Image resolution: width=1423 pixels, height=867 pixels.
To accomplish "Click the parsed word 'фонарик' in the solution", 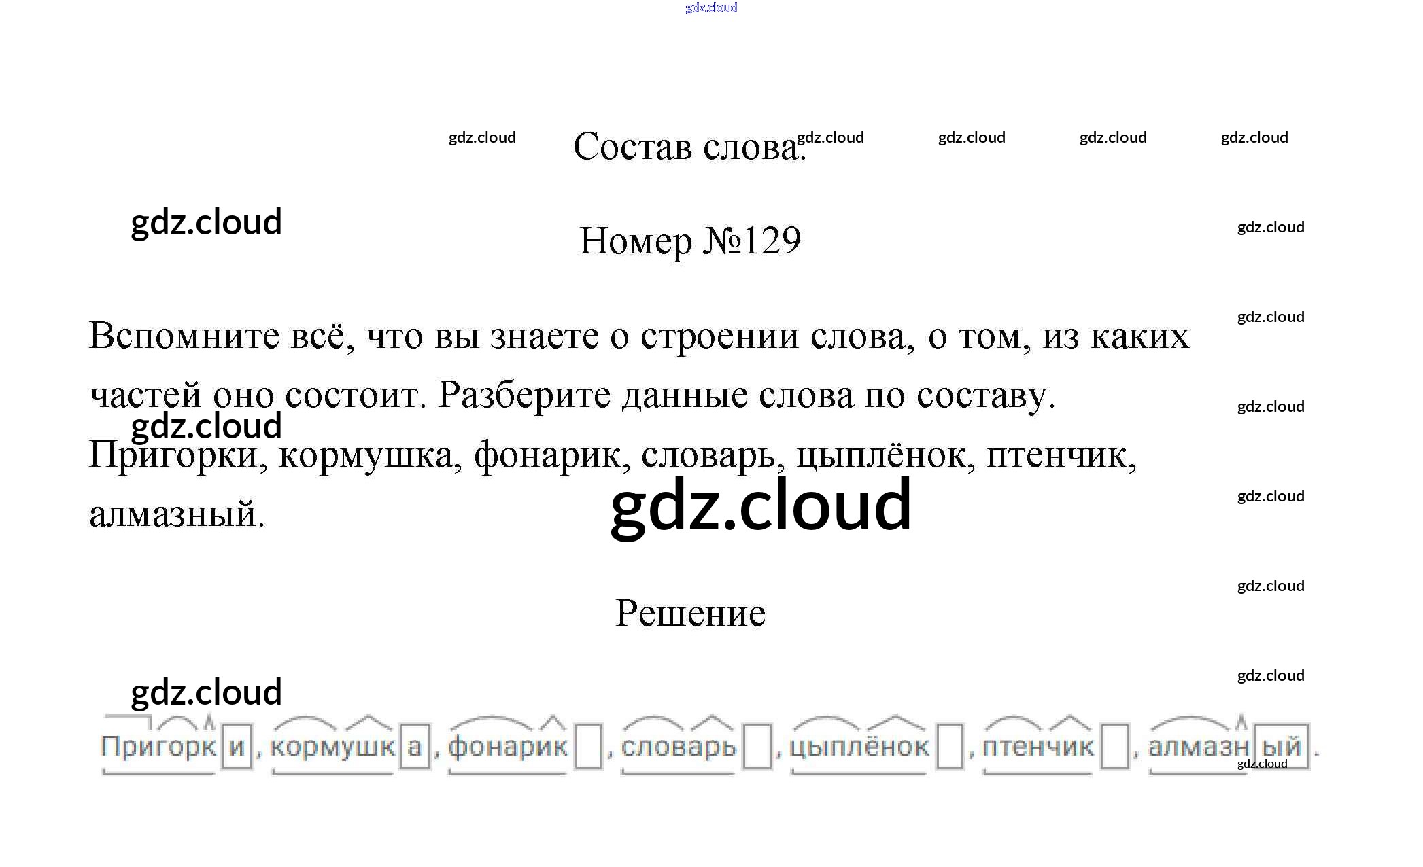I will (x=507, y=747).
